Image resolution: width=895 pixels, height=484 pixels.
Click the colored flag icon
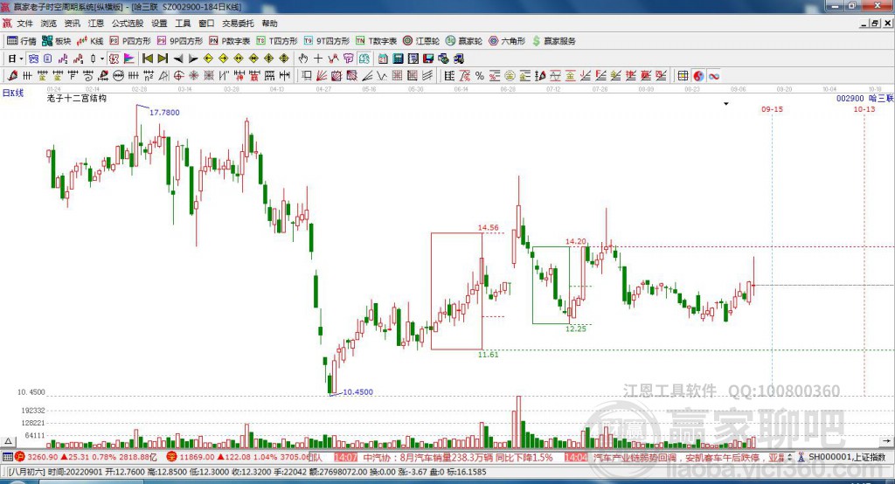129,59
